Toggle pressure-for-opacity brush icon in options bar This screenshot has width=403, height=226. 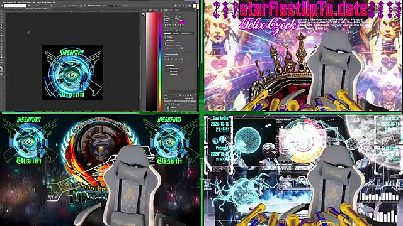point(51,6)
